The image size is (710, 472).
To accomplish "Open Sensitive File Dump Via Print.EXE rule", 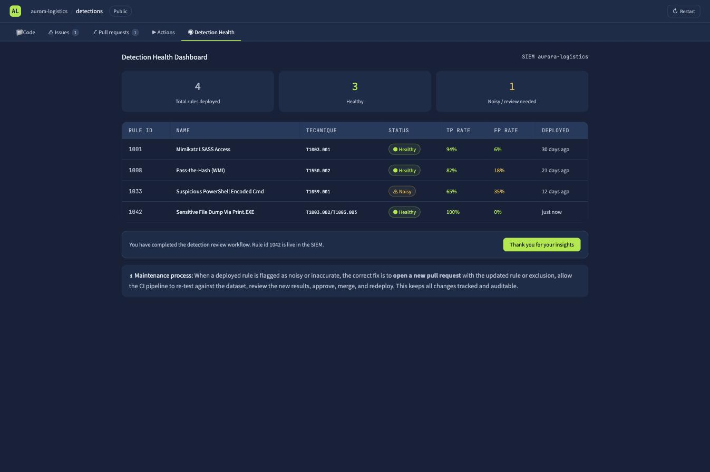I will pyautogui.click(x=215, y=212).
